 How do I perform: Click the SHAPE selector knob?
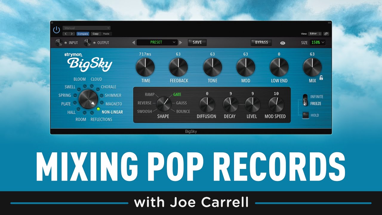click(164, 104)
